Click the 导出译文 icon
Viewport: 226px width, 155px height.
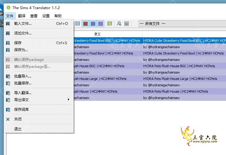click(x=8, y=100)
